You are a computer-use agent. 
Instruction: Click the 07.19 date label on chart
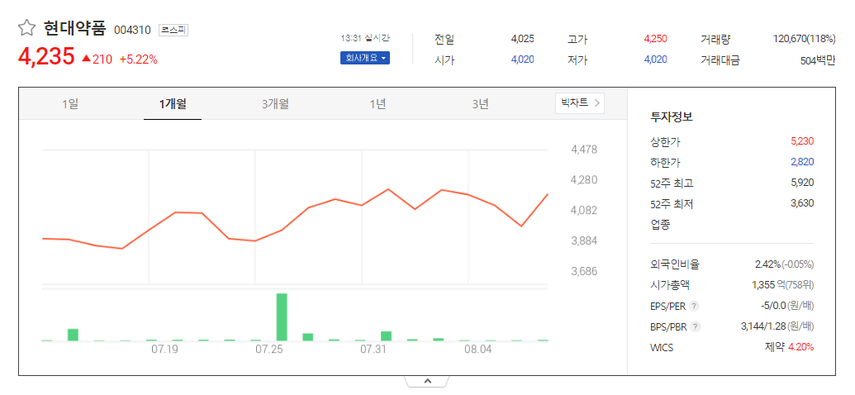pyautogui.click(x=165, y=350)
